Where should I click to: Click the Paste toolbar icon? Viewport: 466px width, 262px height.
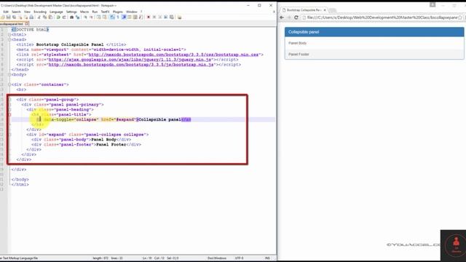(50, 17)
